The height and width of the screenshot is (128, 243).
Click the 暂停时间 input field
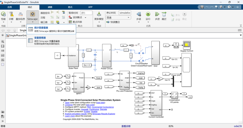(x=86, y=13)
